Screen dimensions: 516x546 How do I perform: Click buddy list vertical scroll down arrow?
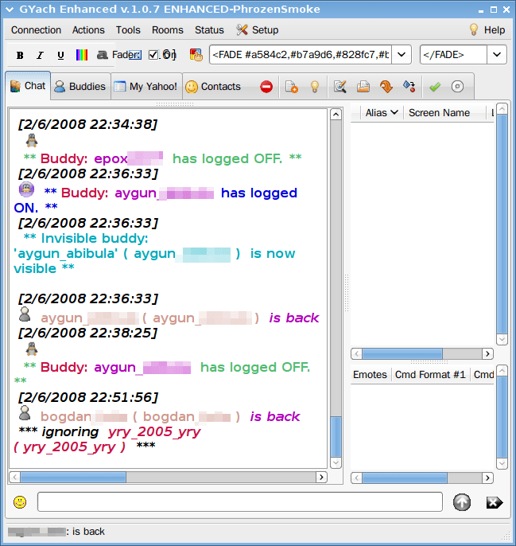tap(502, 339)
